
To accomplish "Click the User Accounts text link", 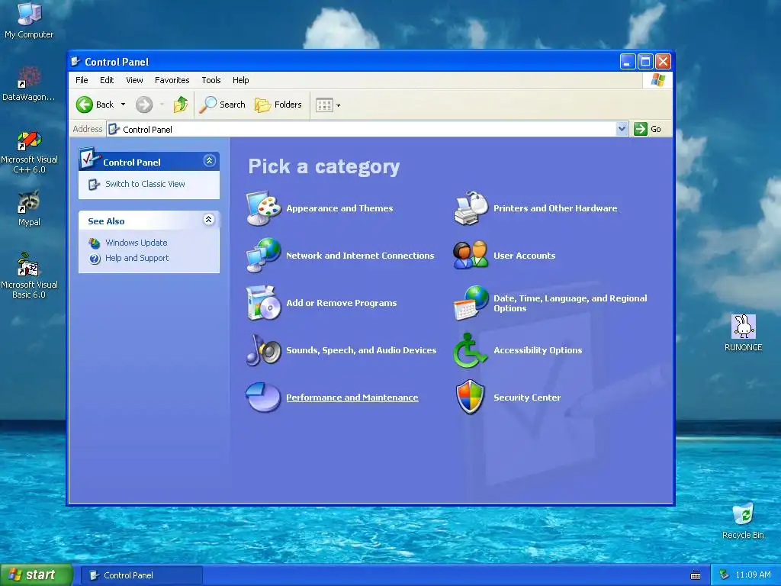I will pyautogui.click(x=525, y=256).
